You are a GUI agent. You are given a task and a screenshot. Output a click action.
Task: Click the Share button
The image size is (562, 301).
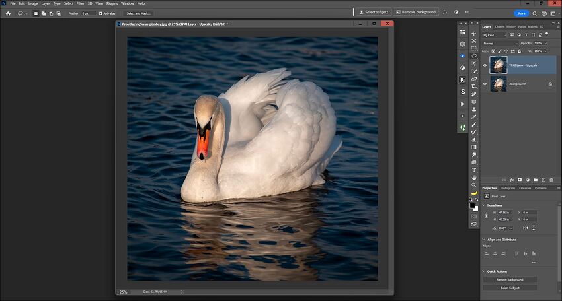(521, 13)
